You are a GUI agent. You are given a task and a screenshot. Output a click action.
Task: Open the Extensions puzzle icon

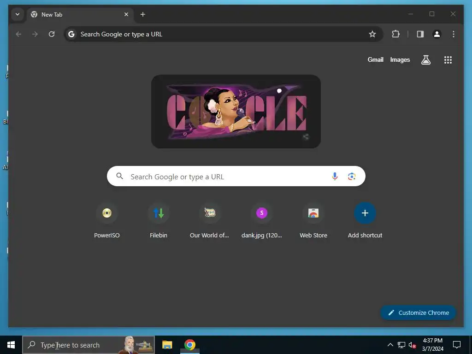coord(395,34)
